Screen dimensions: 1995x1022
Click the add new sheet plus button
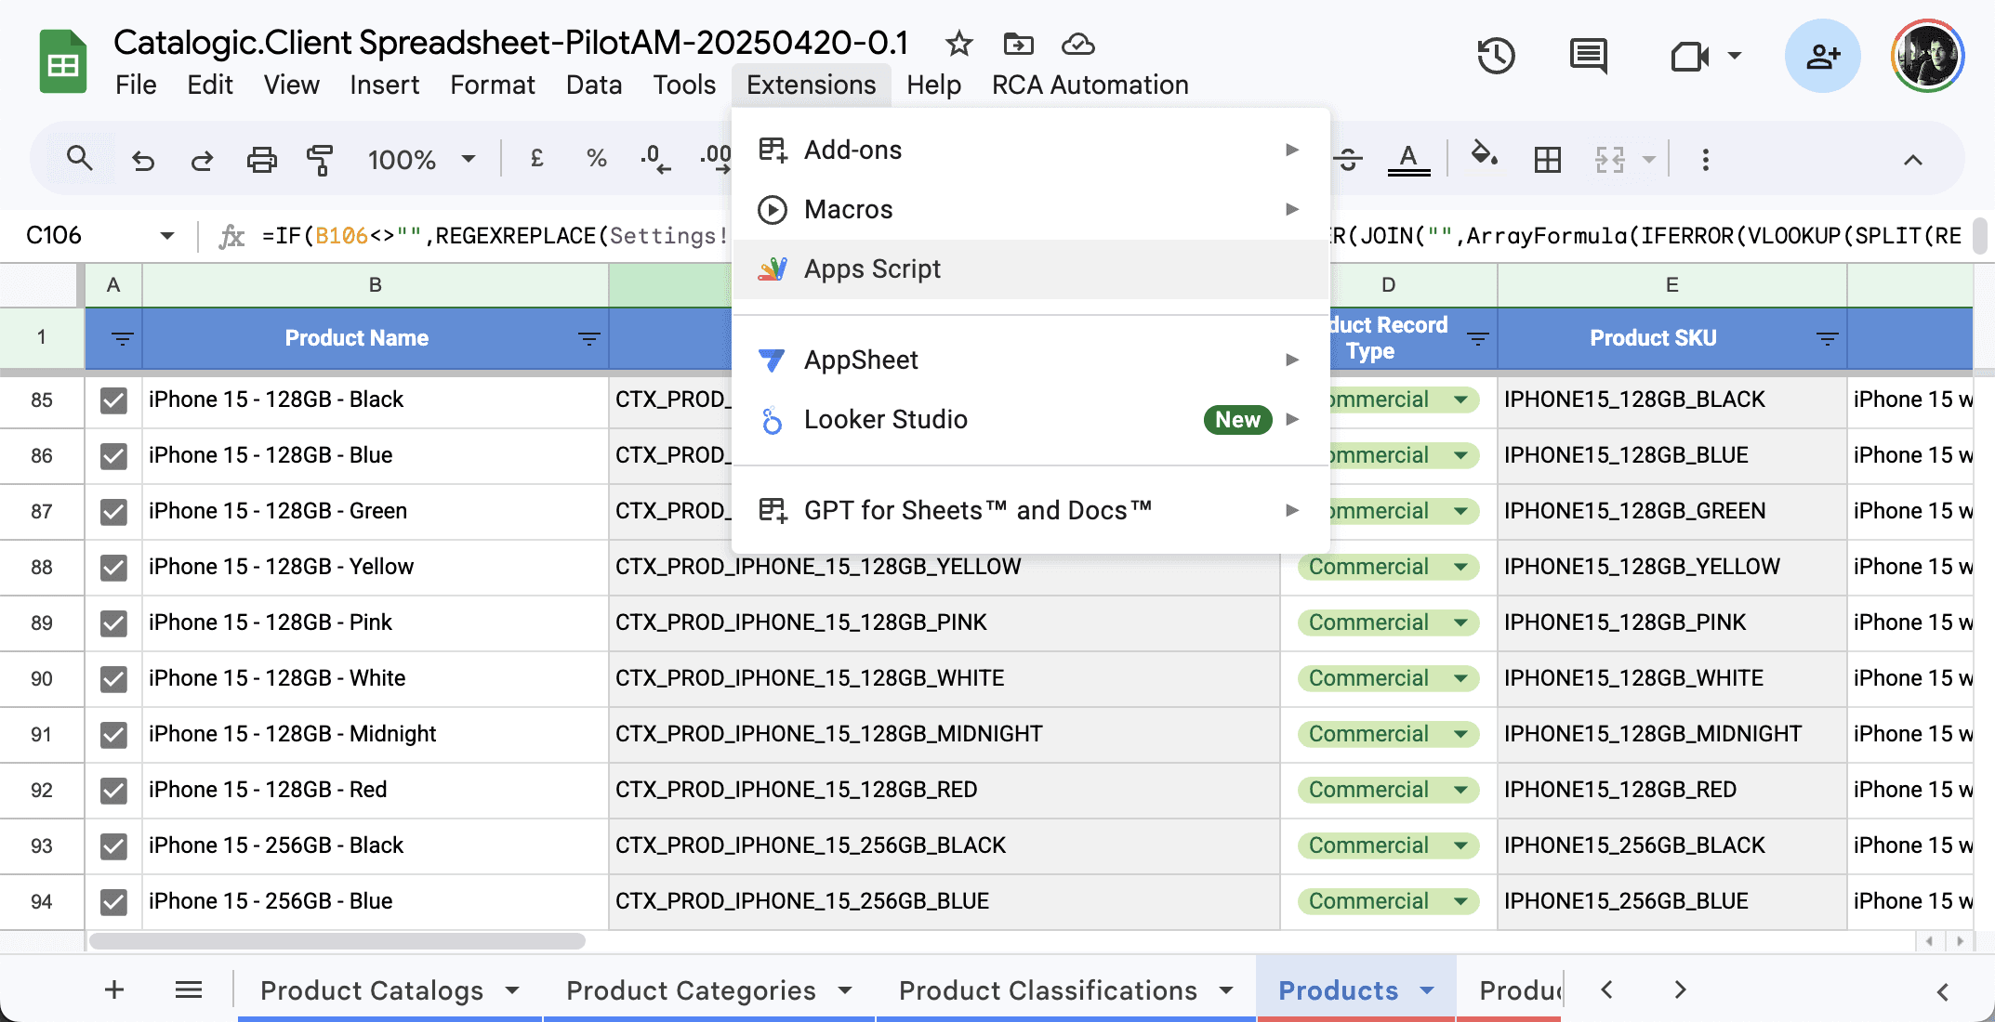point(114,989)
